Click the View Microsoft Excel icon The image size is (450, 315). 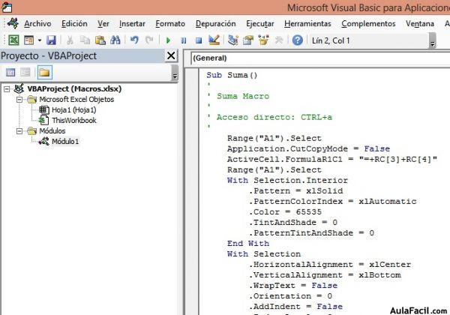[13, 40]
